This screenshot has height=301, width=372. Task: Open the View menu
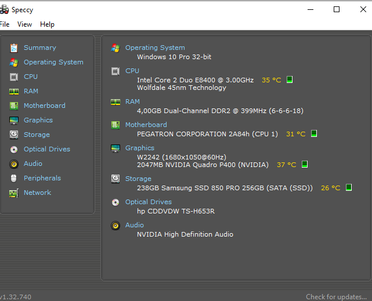(x=25, y=24)
